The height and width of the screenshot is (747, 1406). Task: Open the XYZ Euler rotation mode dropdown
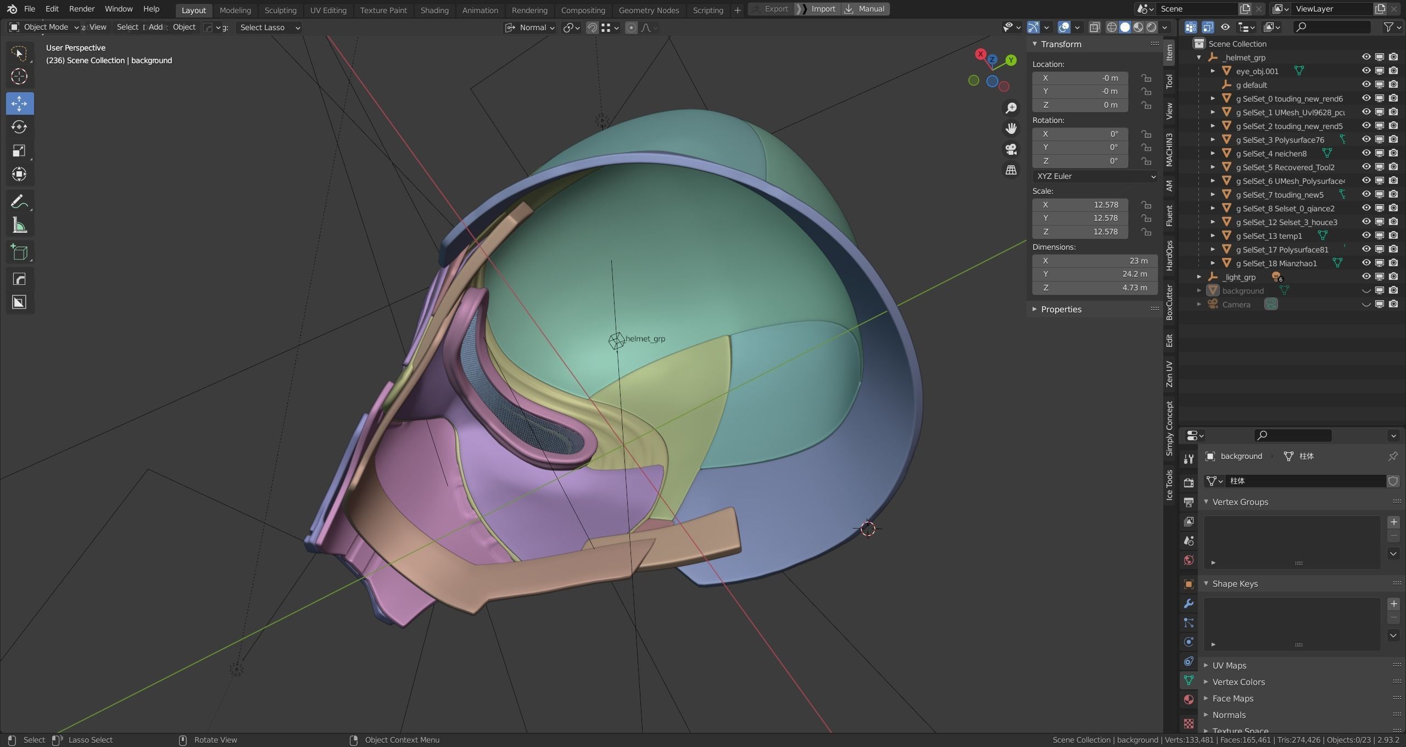tap(1094, 176)
